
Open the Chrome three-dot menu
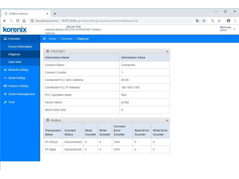tap(235, 21)
